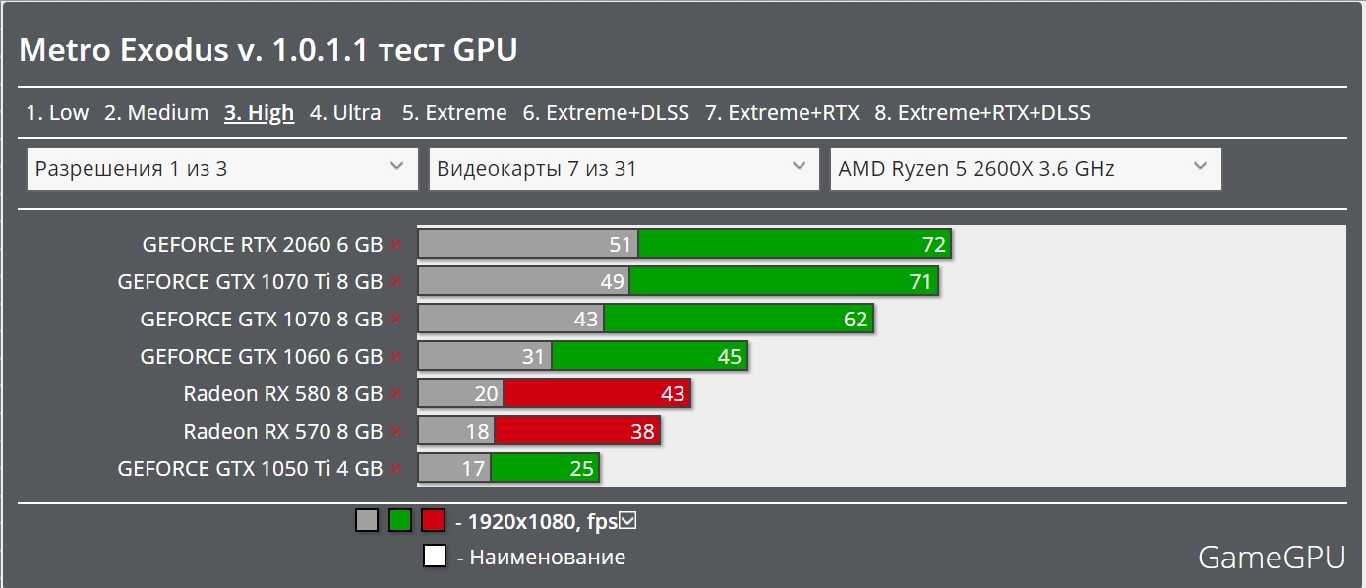Select the Low preset tab
The height and width of the screenshot is (588, 1366).
tap(57, 113)
